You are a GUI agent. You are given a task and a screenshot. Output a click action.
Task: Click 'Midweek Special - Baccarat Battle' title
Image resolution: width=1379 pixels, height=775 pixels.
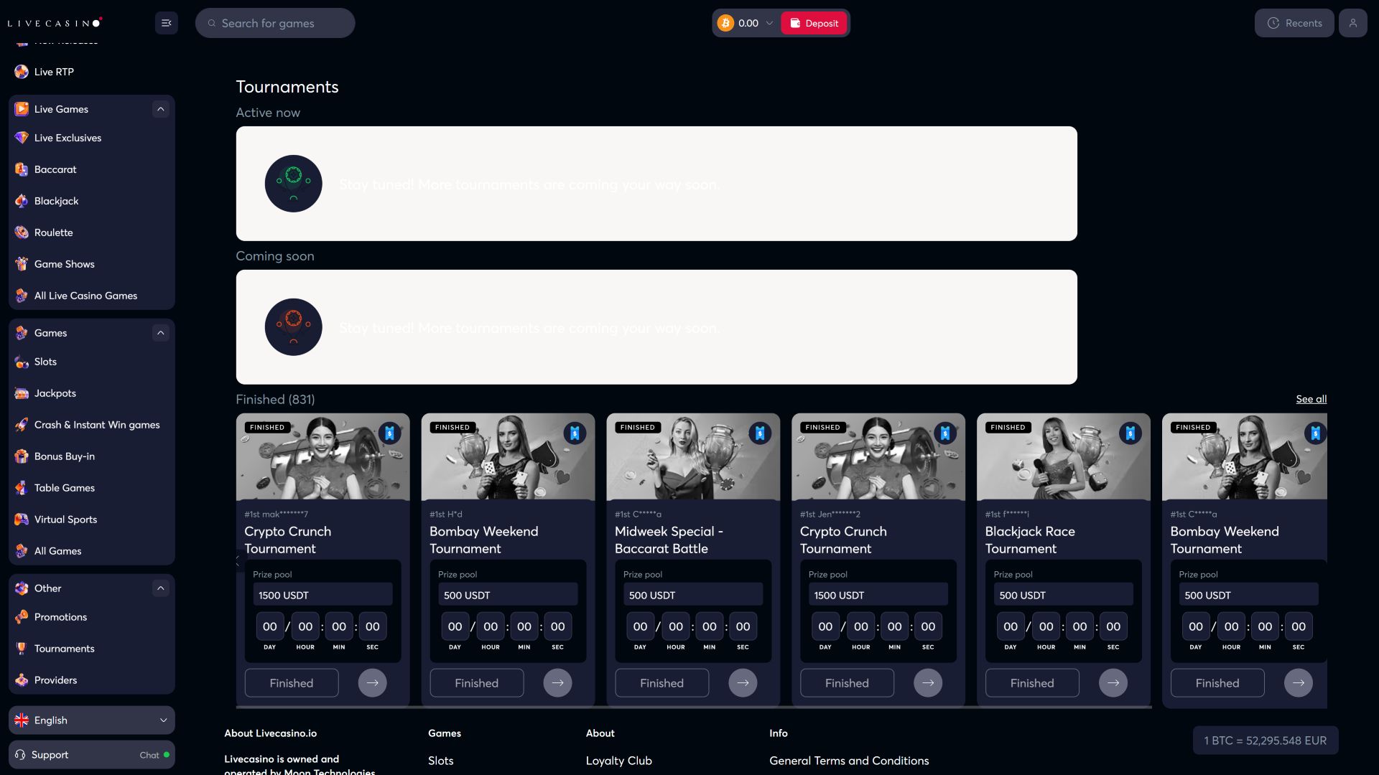pos(669,540)
